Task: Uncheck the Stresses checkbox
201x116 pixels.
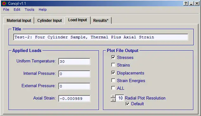Action: click(113, 57)
